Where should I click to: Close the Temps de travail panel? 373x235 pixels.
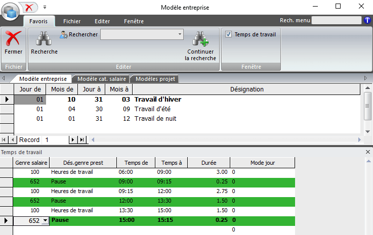tap(368, 152)
